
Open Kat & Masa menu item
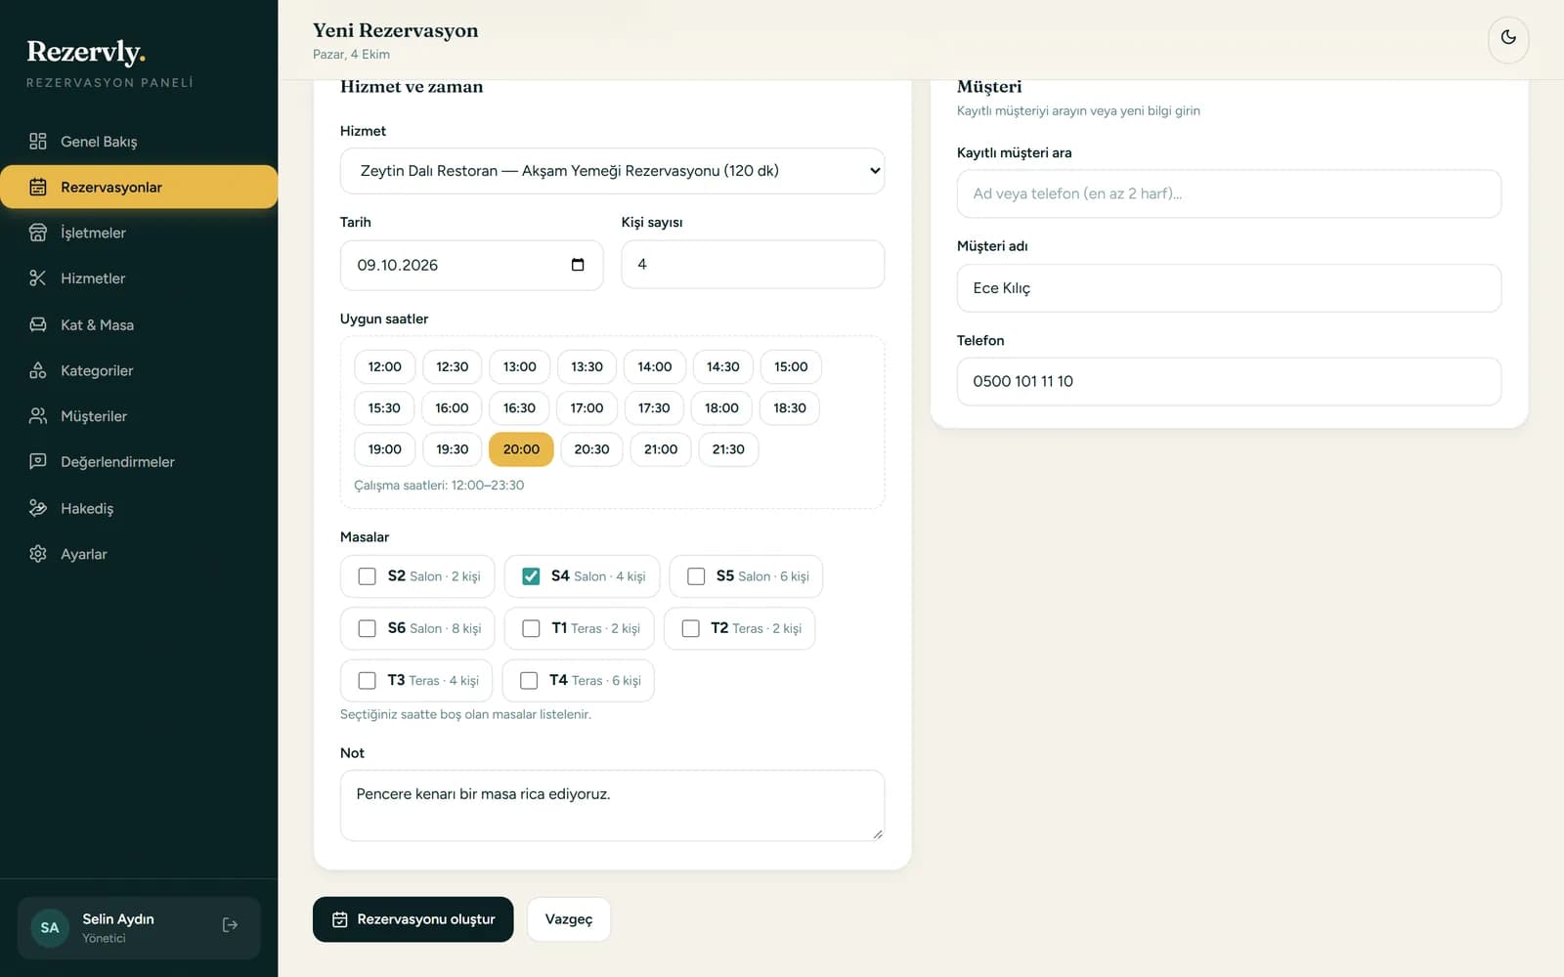[x=139, y=324]
